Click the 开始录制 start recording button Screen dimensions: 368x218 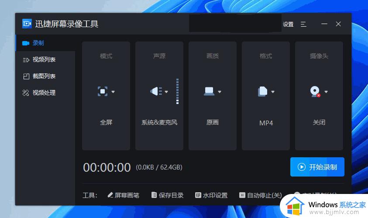click(317, 167)
